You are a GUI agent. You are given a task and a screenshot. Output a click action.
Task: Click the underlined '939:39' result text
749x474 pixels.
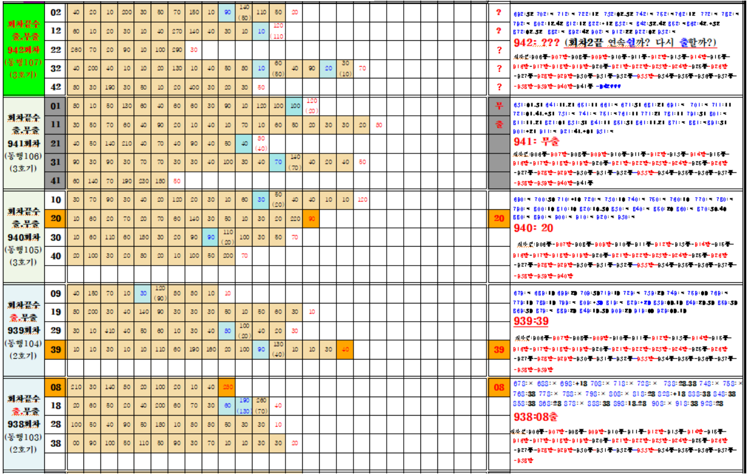pos(531,320)
